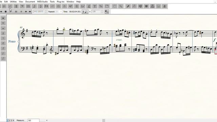Viewport: 217px width, 122px height.
Task: Open the MIDI/Audio menu
Action: click(42, 2)
